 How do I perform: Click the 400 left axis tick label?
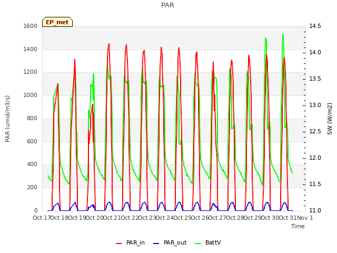[x=32, y=164]
